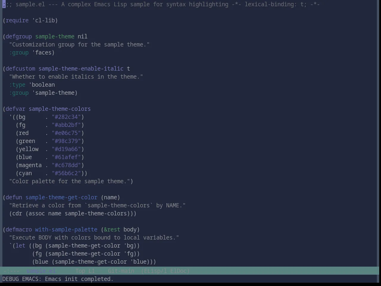
Task: Click on 'cl-lib' symbol
Action: (x=45, y=20)
